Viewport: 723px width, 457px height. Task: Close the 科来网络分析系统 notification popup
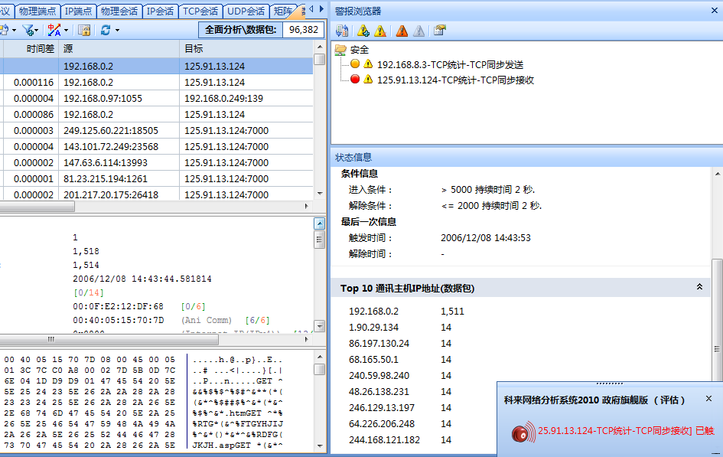pos(708,398)
